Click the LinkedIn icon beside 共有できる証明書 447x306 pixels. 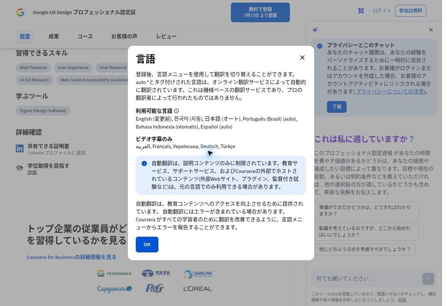[20, 148]
